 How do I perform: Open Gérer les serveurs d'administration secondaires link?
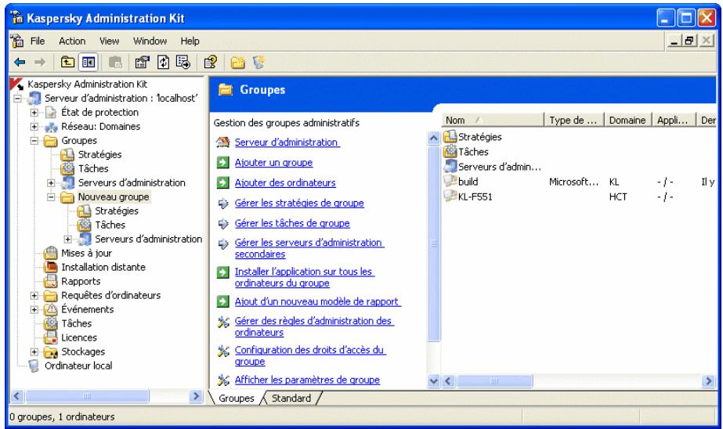click(309, 248)
